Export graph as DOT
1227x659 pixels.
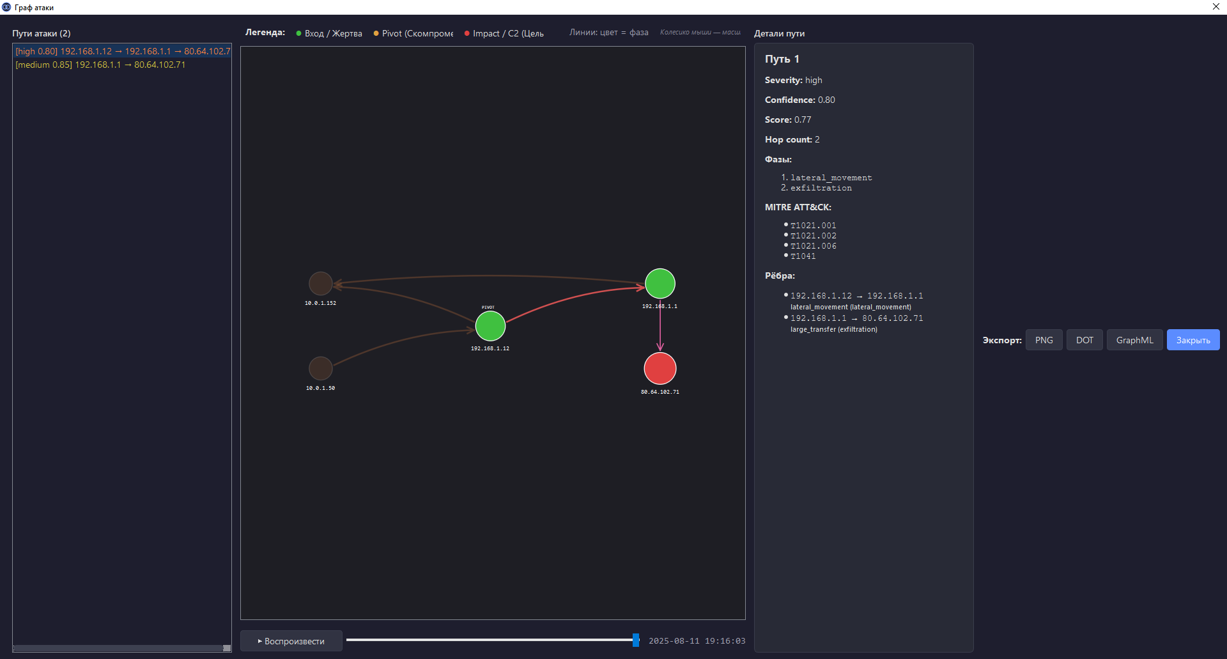(1084, 340)
